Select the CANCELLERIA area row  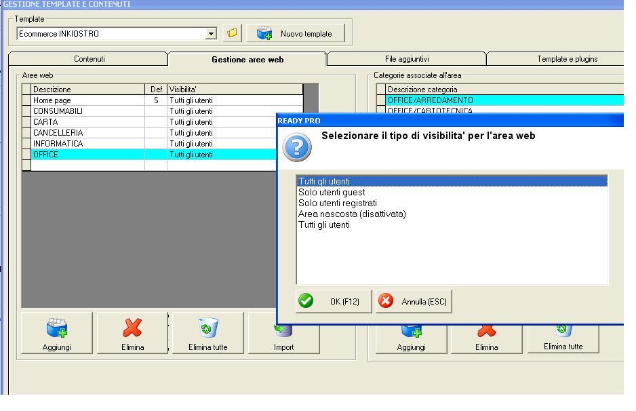(x=149, y=133)
